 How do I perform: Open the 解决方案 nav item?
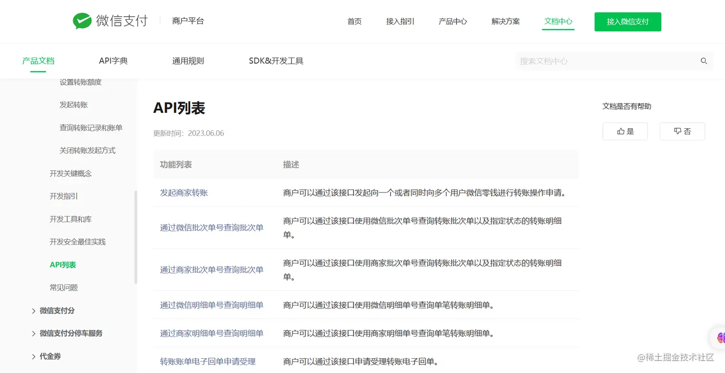tap(505, 22)
